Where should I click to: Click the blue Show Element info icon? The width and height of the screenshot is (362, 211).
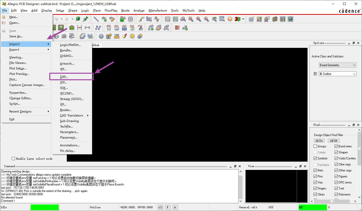[101, 36]
